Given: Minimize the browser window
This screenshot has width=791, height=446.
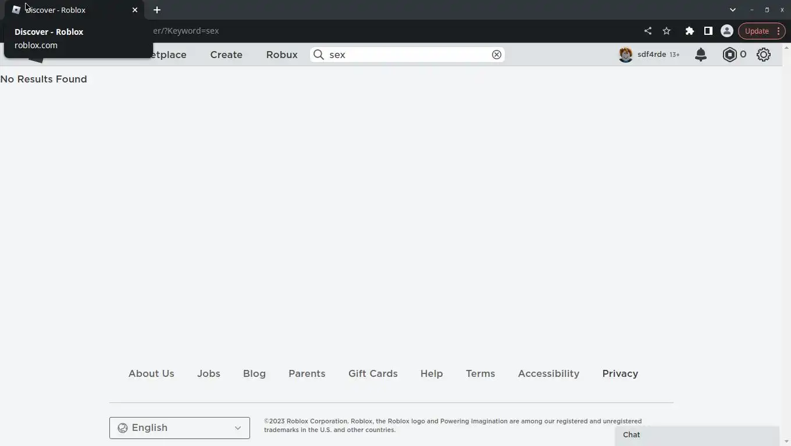Looking at the screenshot, I should [x=751, y=10].
